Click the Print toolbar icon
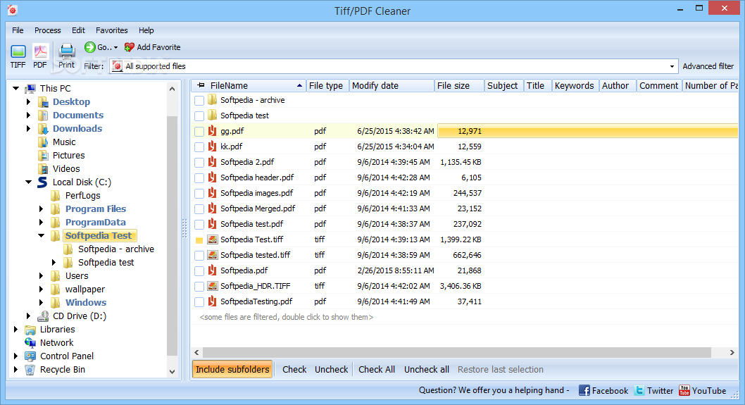The width and height of the screenshot is (745, 405). (66, 51)
